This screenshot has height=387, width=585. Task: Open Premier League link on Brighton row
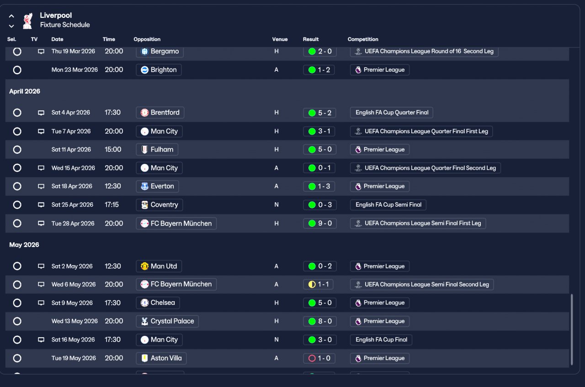coord(380,70)
